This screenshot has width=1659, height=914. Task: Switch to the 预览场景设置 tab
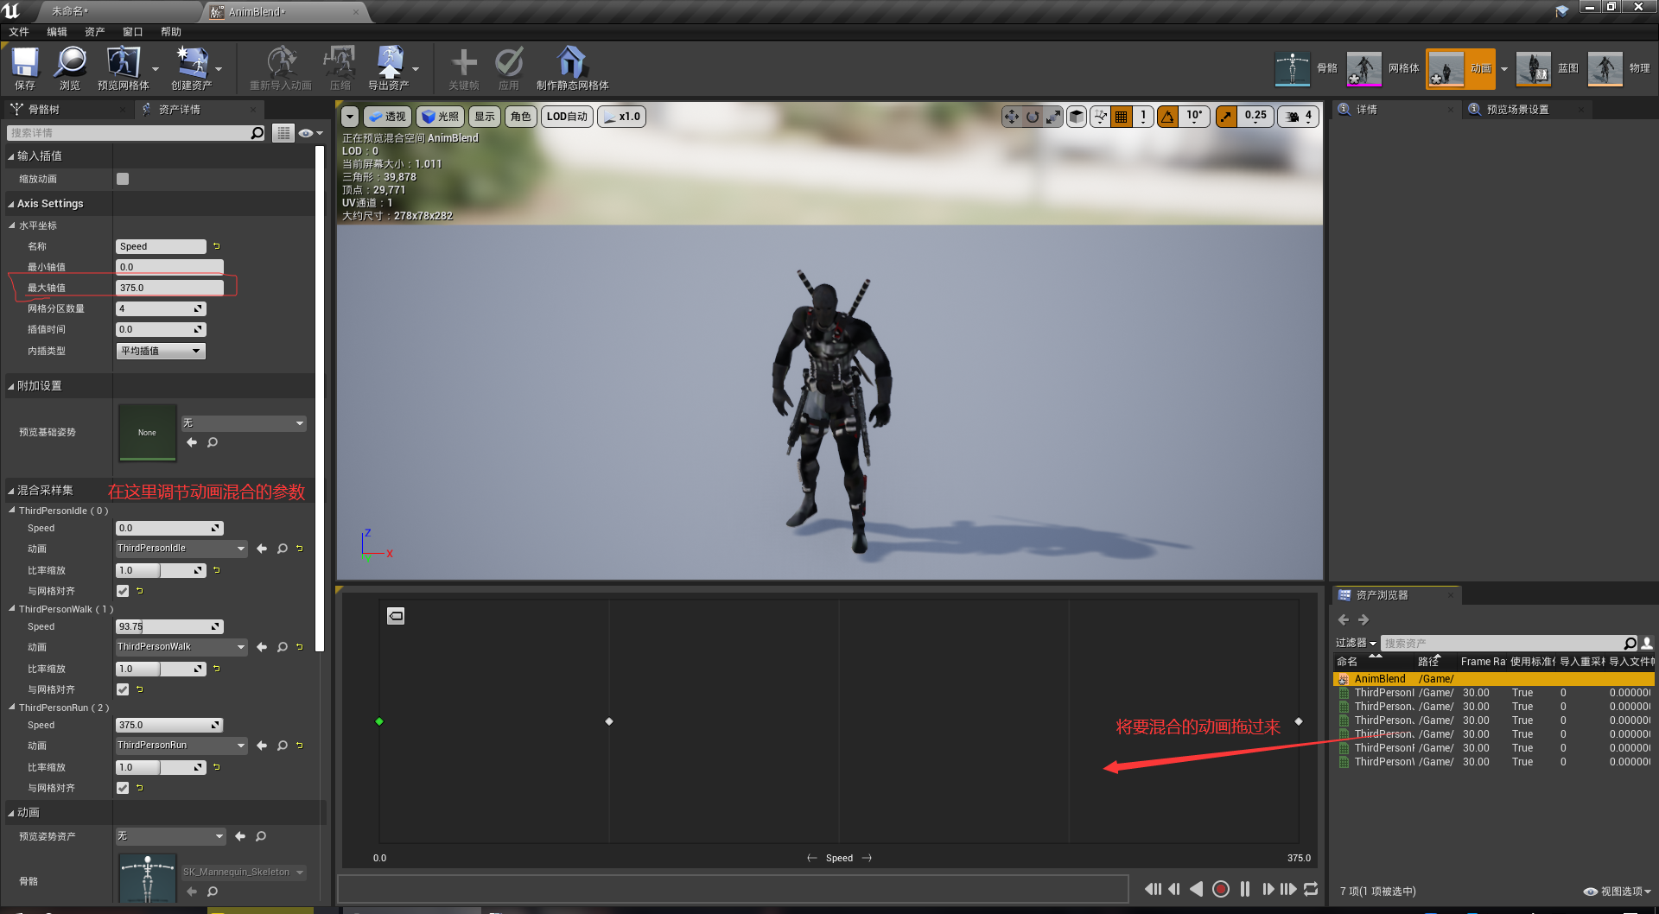(x=1516, y=110)
